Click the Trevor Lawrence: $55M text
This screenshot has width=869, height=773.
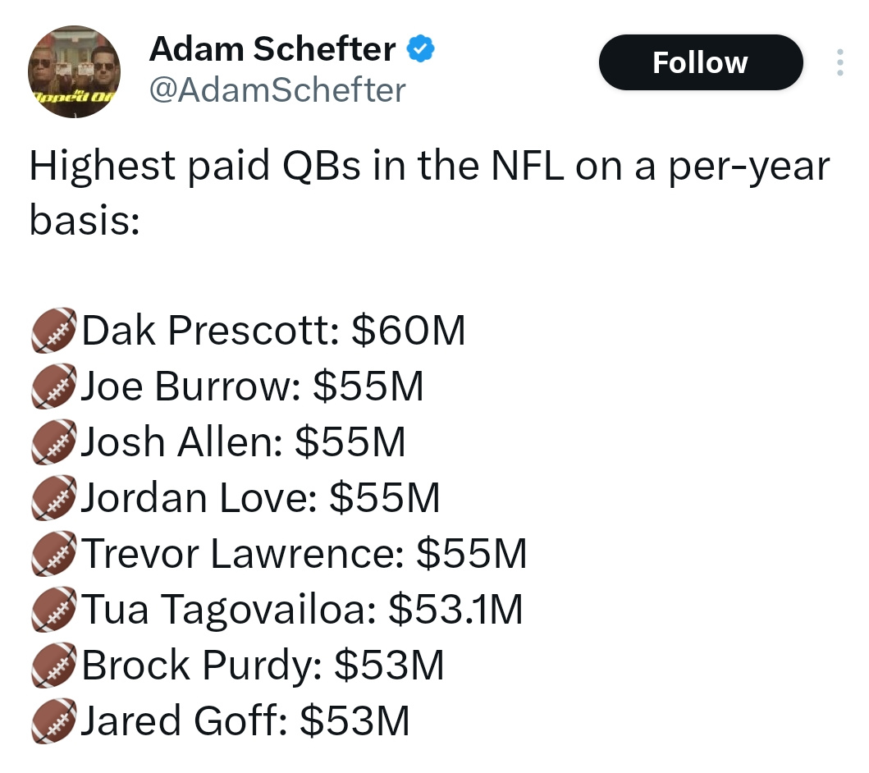click(x=304, y=554)
